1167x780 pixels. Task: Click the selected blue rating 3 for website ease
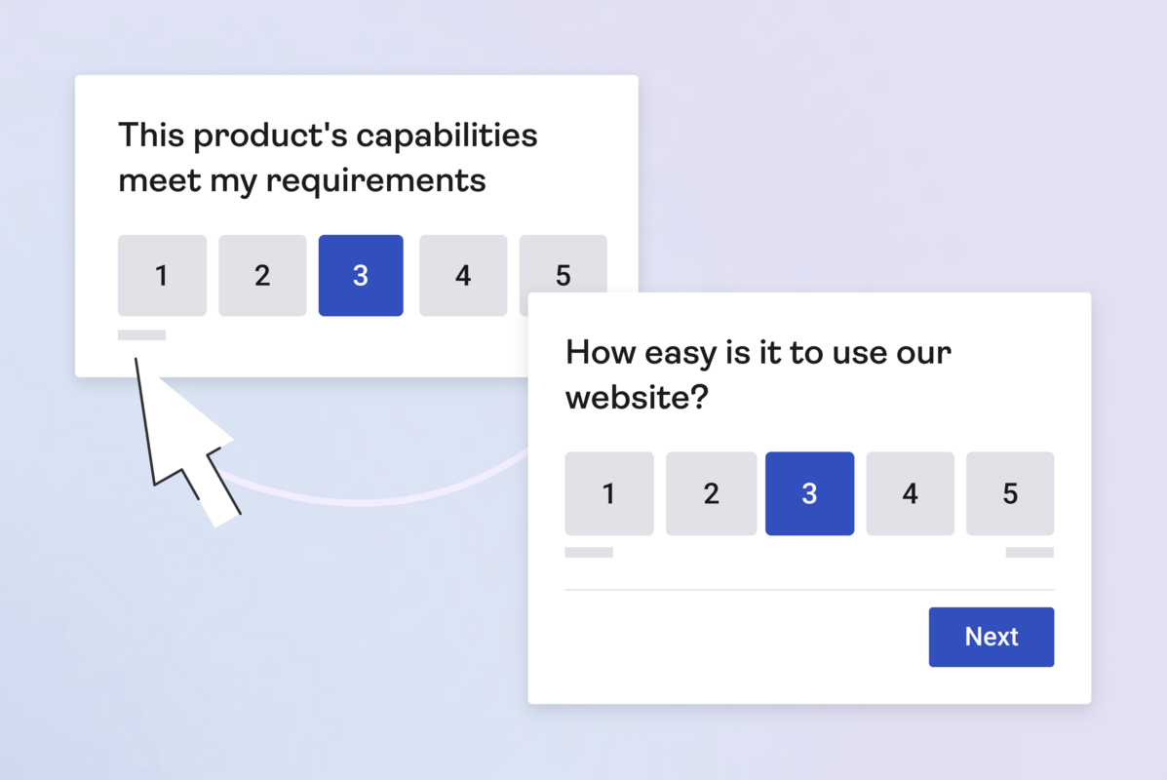(809, 493)
